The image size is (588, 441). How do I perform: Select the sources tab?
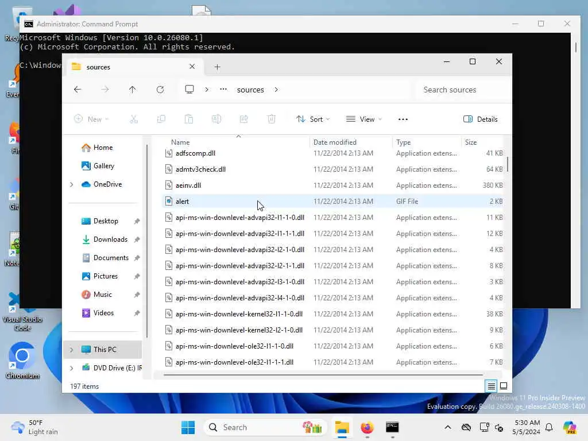pos(134,67)
